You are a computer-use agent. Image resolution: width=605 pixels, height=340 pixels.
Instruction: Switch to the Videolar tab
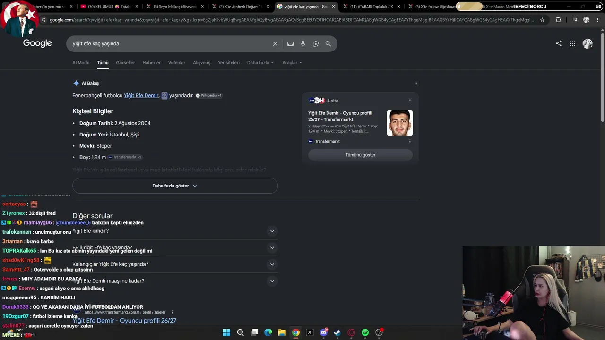tap(177, 63)
